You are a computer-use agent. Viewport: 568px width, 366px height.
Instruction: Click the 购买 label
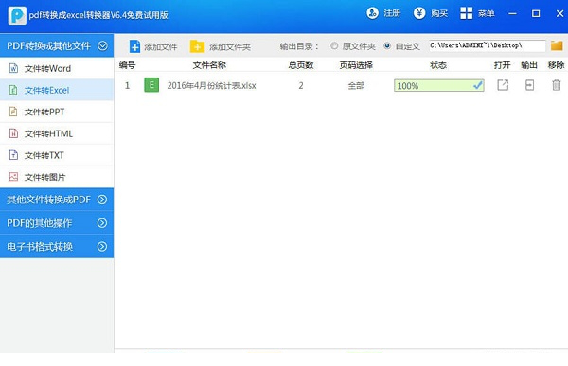coord(439,13)
